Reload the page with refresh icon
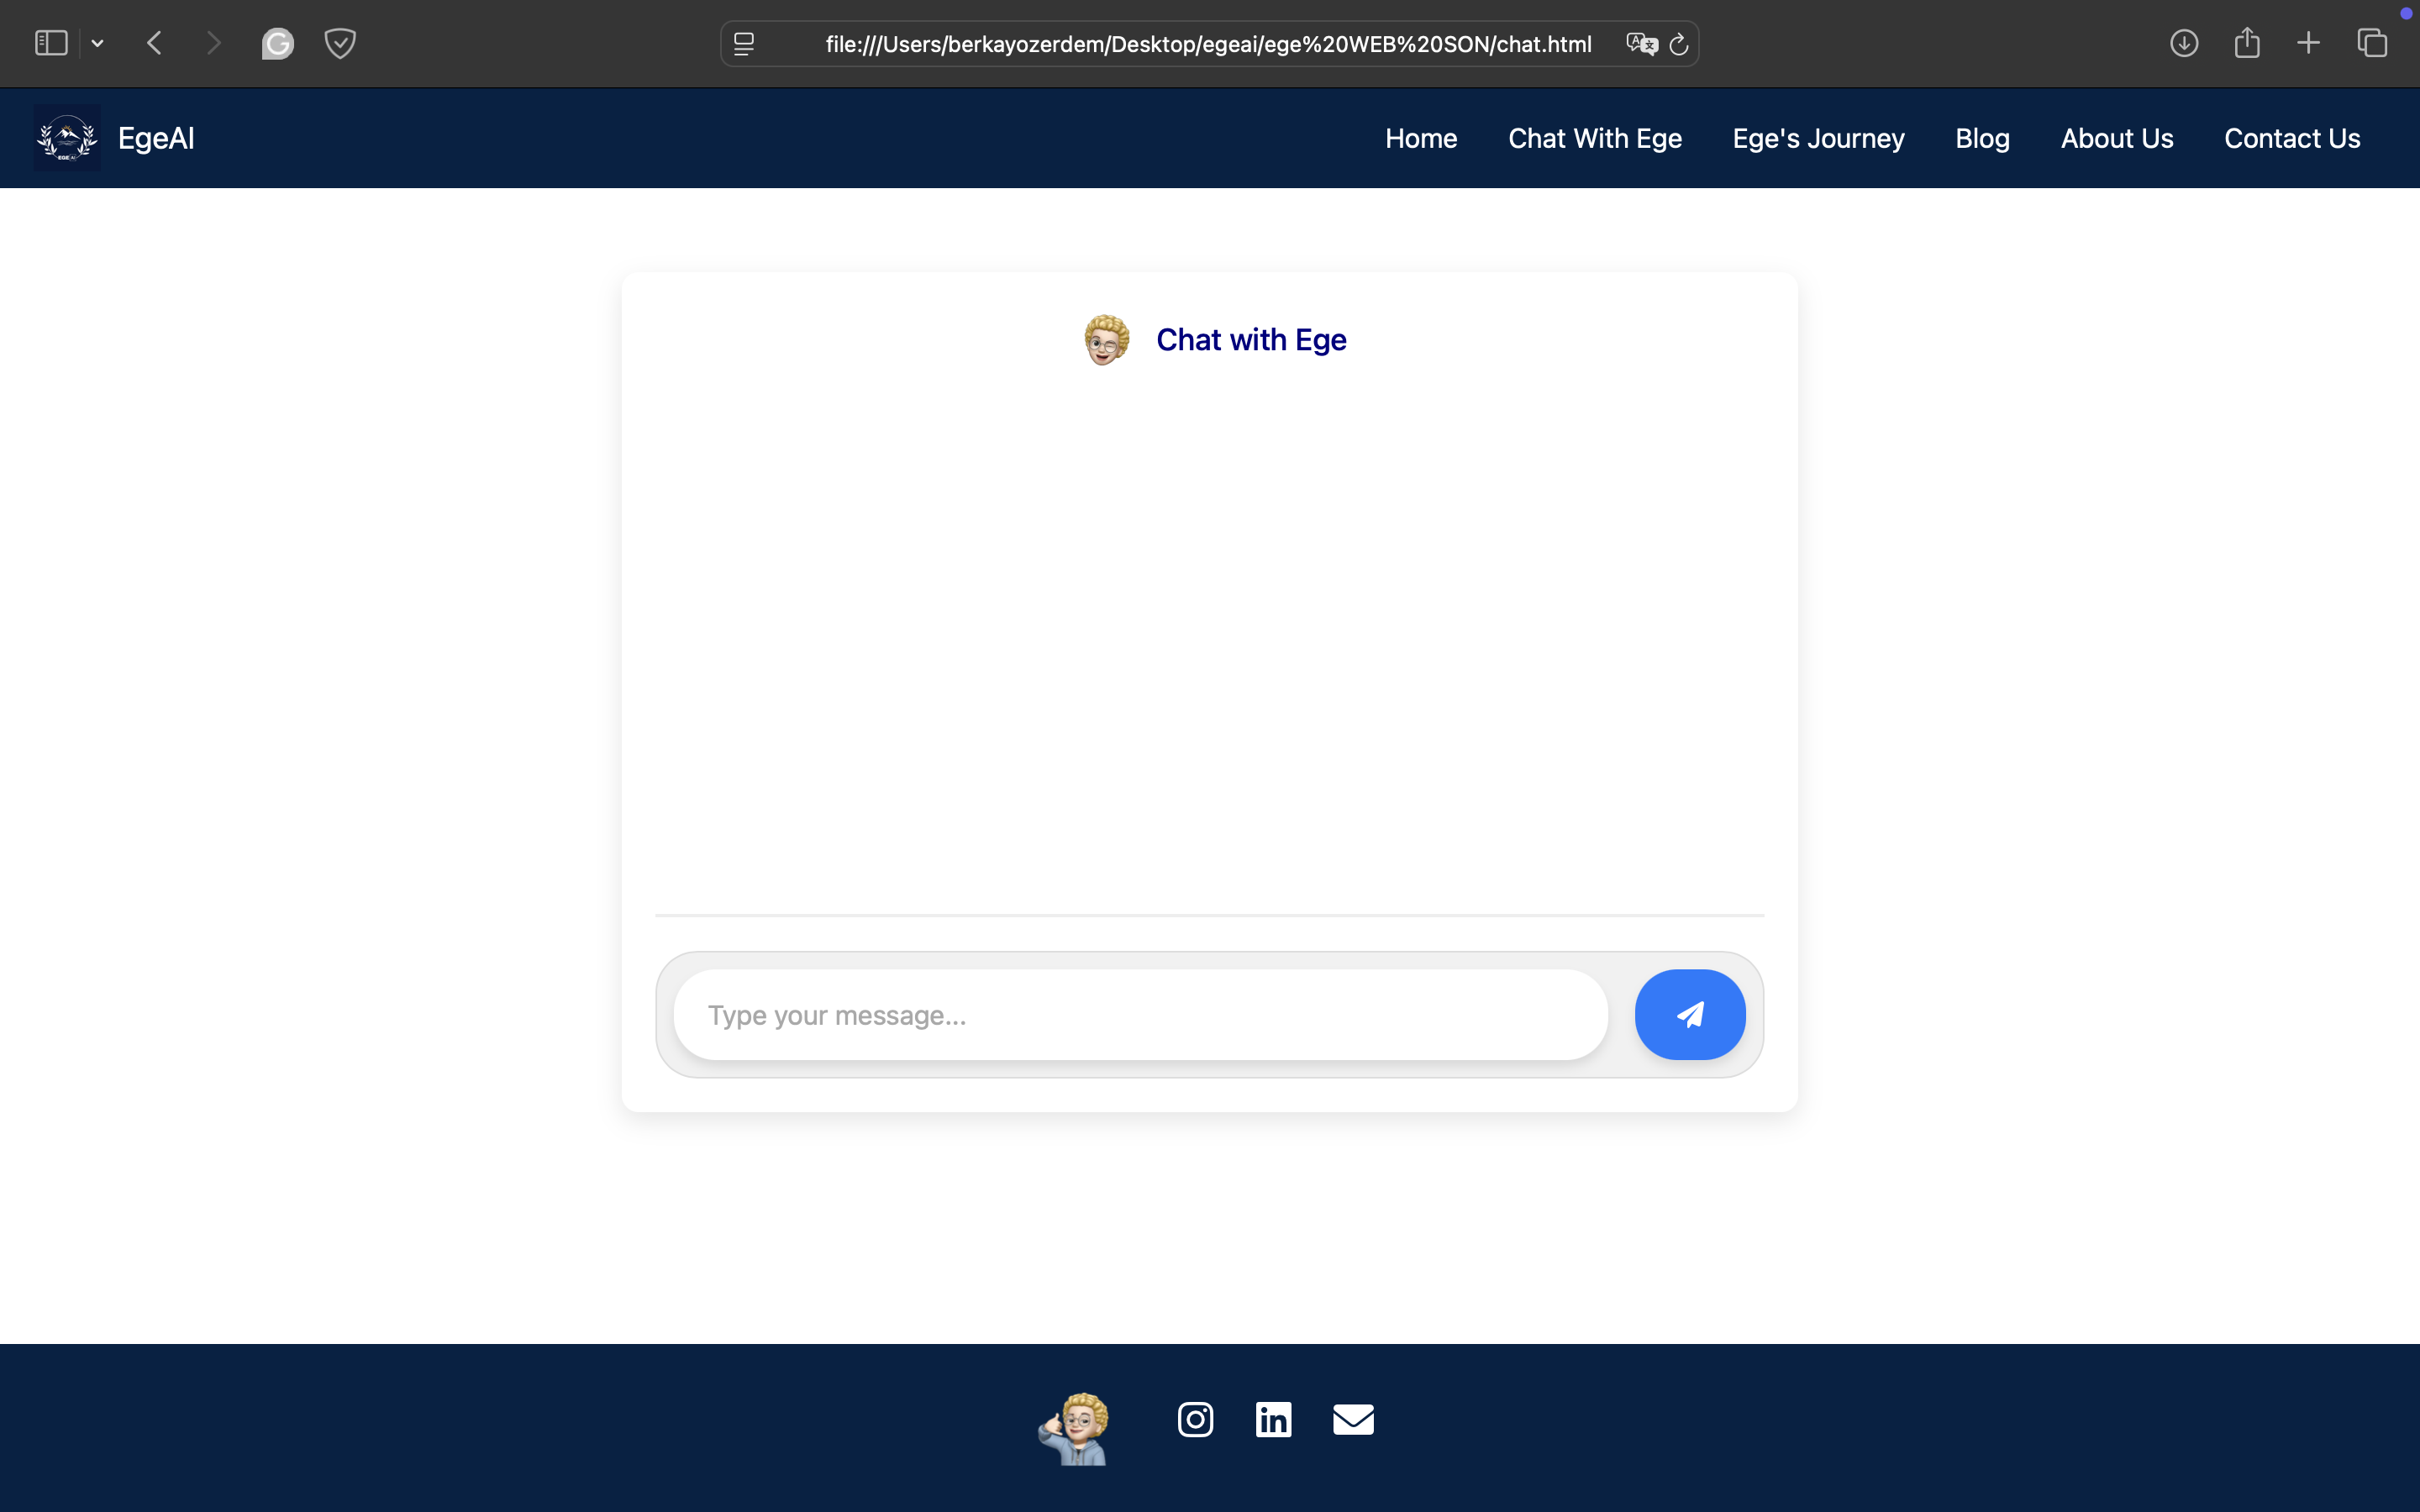 pyautogui.click(x=1679, y=44)
